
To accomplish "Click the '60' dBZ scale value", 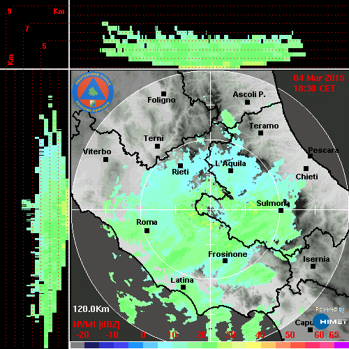I will (319, 335).
